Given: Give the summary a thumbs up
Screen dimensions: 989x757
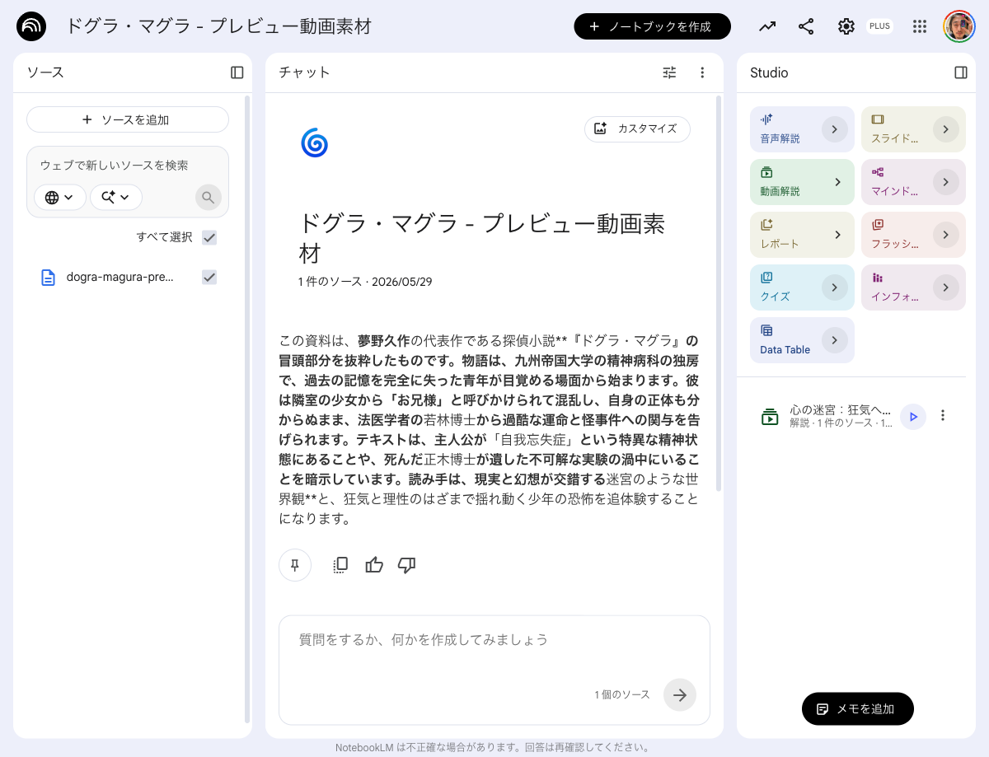Looking at the screenshot, I should [x=374, y=565].
